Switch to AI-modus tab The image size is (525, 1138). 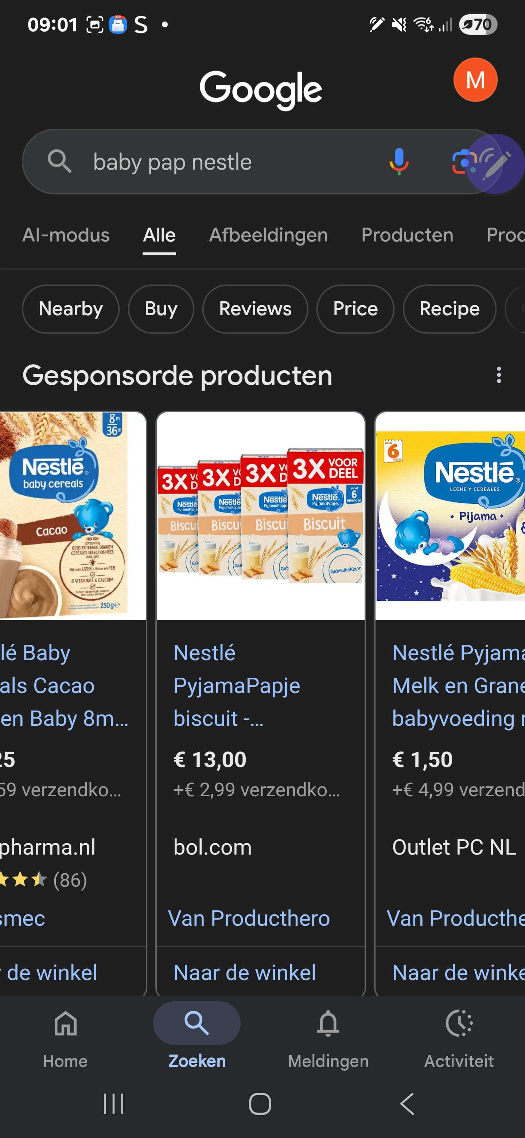point(66,235)
